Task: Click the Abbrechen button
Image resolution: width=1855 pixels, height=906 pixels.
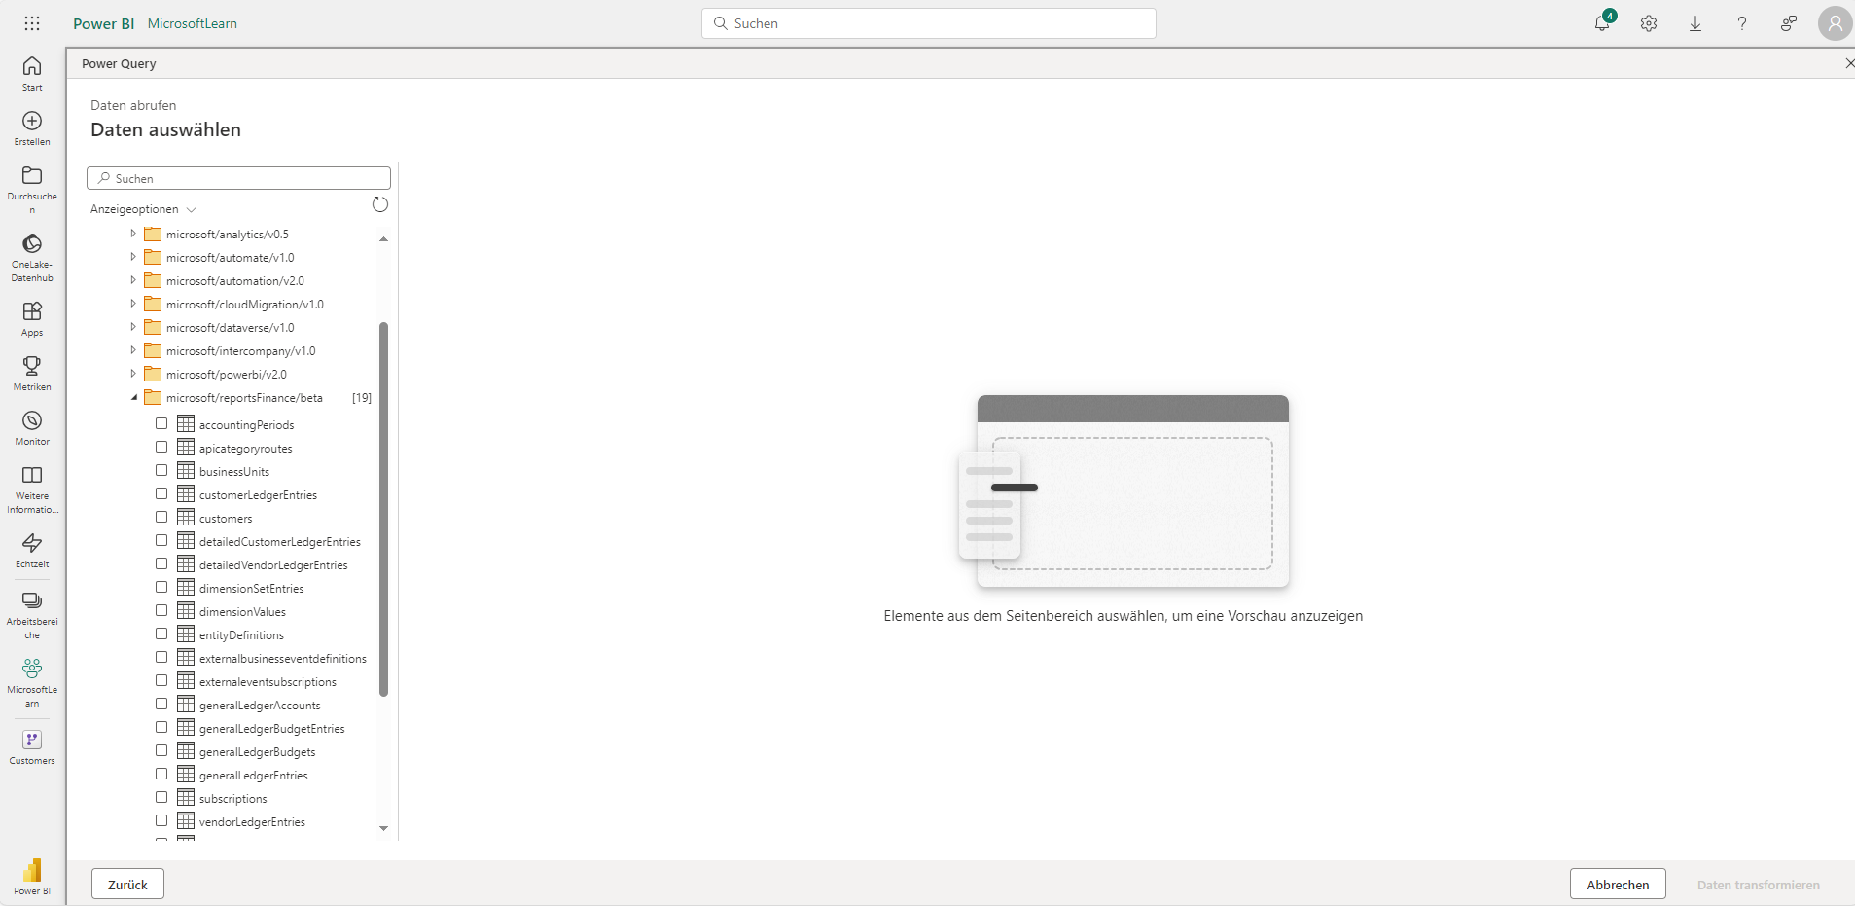Action: click(x=1618, y=885)
